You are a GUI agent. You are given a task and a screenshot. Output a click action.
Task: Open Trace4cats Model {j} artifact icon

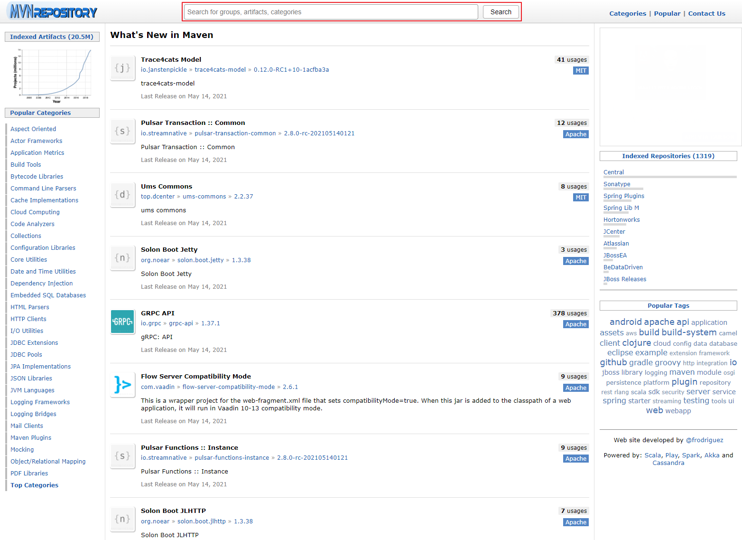tap(122, 68)
